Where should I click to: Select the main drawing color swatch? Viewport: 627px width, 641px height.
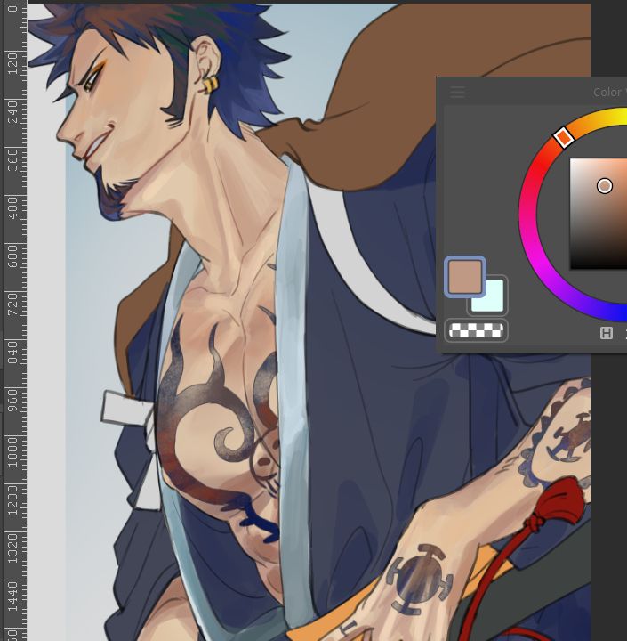(x=465, y=277)
